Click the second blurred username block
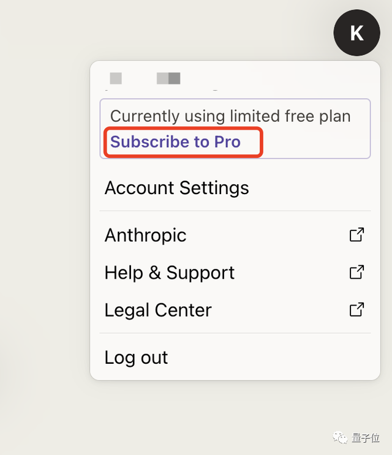The height and width of the screenshot is (455, 392). coord(168,78)
